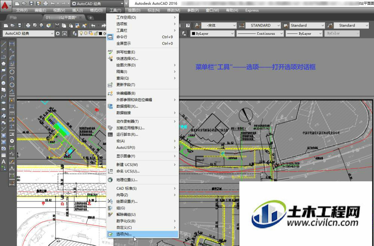This screenshot has height=246, width=374.
Task: Select the Linear dimension tool
Action: pyautogui.click(x=12, y=44)
